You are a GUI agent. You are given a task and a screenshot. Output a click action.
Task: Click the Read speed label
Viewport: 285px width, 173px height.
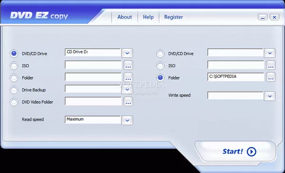point(33,119)
